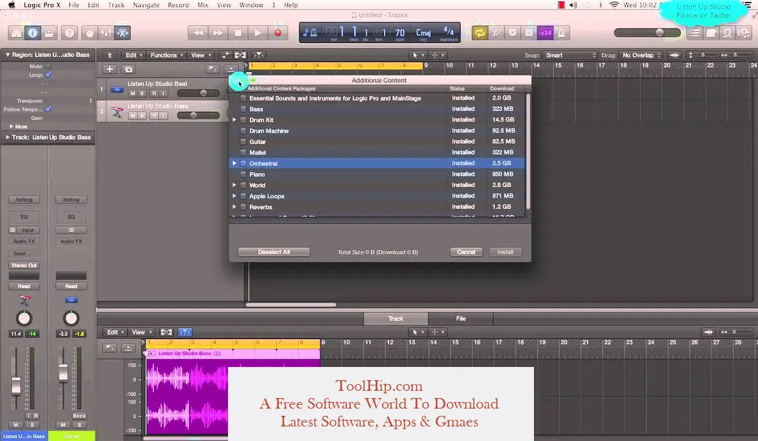Click the Rewind transport button
The height and width of the screenshot is (441, 758).
tap(198, 33)
